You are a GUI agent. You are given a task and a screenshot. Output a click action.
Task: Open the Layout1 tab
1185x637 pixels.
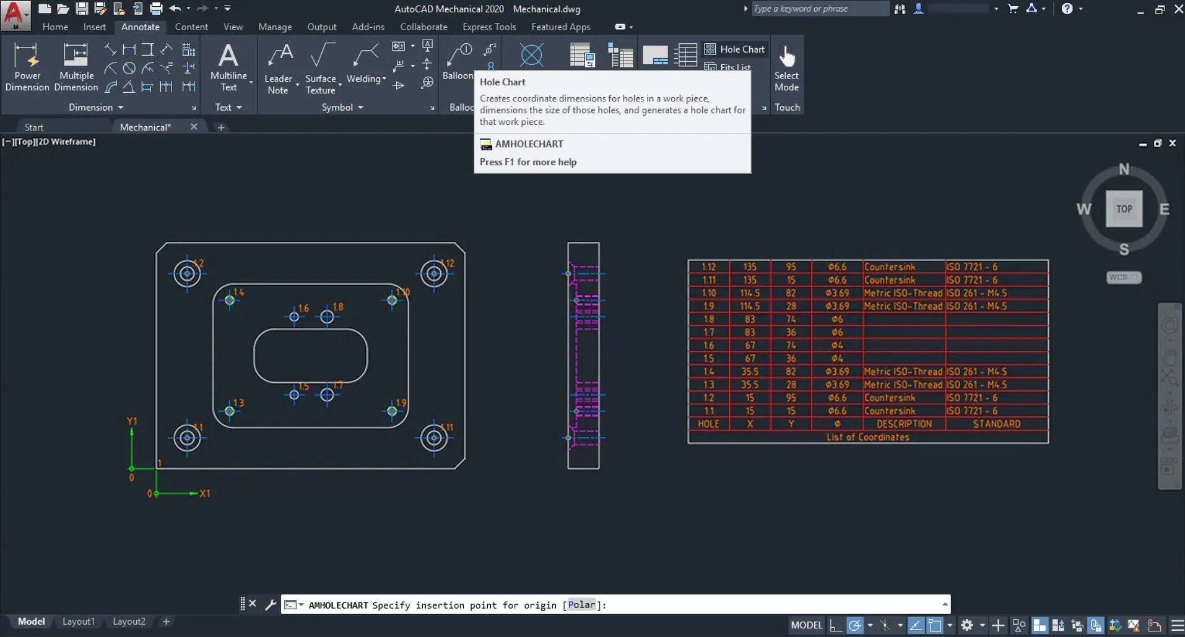coord(79,622)
